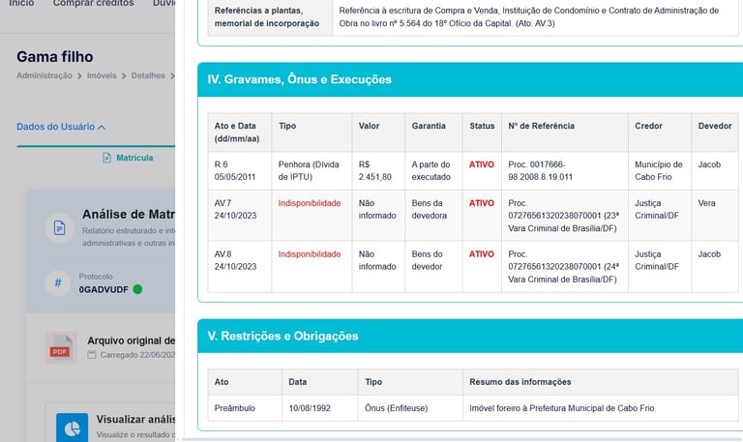Viewport: 743px width, 442px height.
Task: Select 'Preâmbulo' cell in Restrições table
Action: (245, 408)
